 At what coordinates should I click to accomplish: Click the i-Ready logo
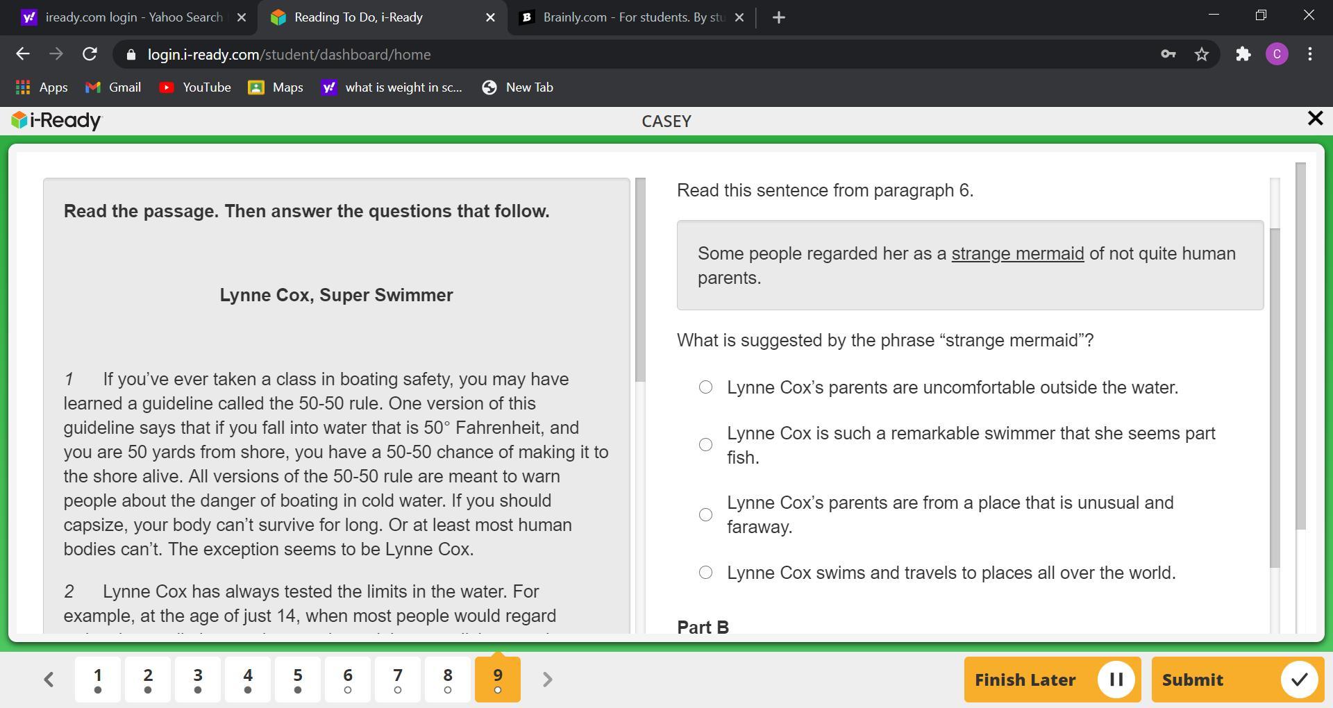tap(56, 121)
